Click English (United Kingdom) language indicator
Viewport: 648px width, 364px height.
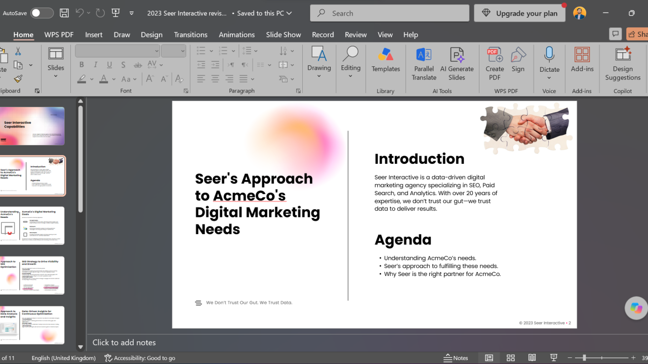pos(63,357)
